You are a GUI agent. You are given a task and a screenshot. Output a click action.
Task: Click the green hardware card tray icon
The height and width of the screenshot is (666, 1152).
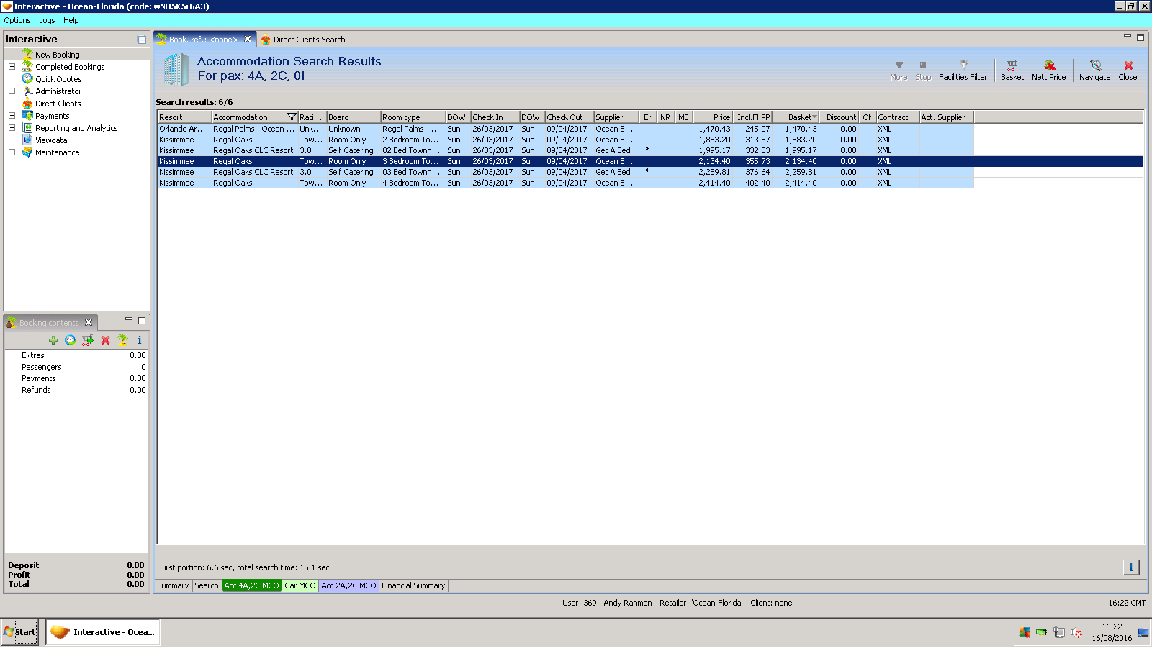1042,632
